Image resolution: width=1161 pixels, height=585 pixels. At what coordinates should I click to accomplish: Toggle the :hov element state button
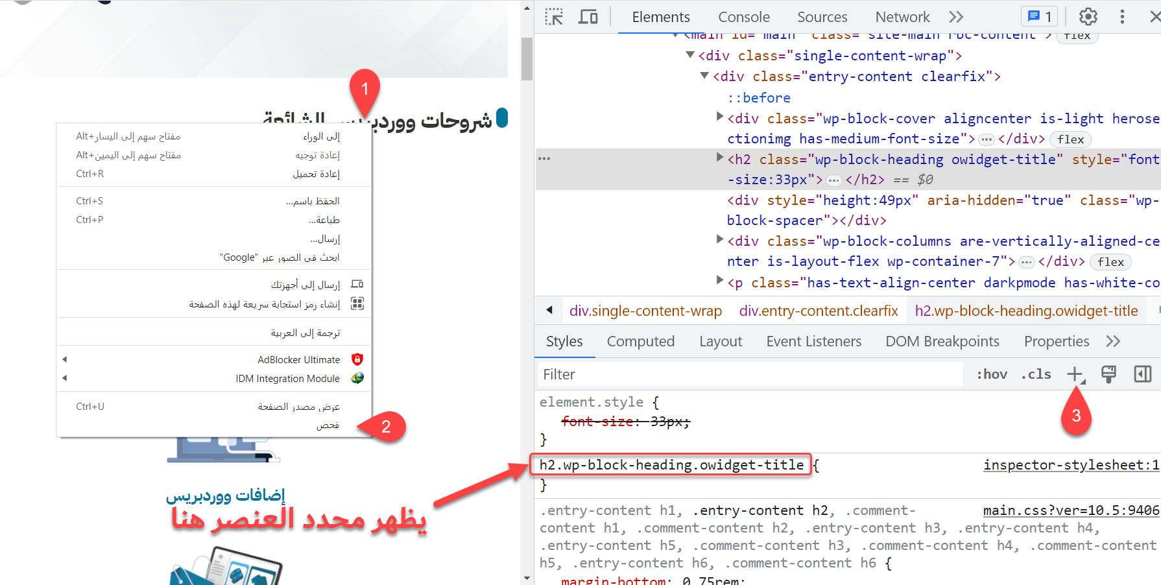click(x=992, y=374)
